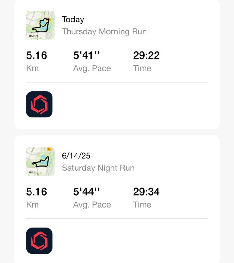Open the Thursday Morning Run map thumbnail
Screen dimensions: 234x263
click(40, 25)
